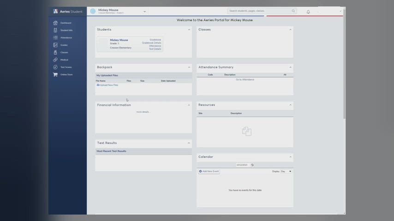Collapse the Financial Information panel
394x221 pixels.
pyautogui.click(x=189, y=105)
